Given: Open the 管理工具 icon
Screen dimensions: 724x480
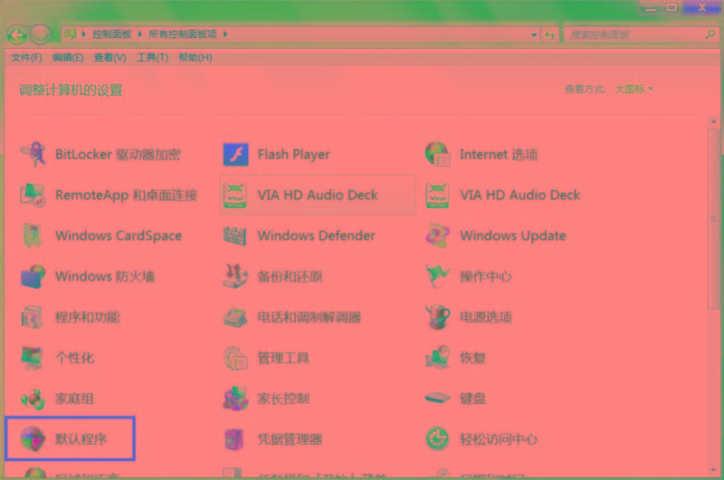Looking at the screenshot, I should pos(235,358).
